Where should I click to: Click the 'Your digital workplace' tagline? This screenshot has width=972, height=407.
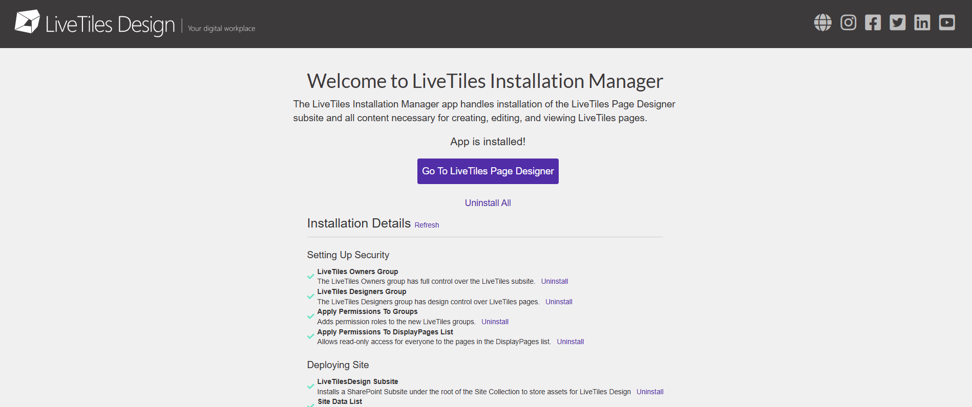pyautogui.click(x=221, y=29)
